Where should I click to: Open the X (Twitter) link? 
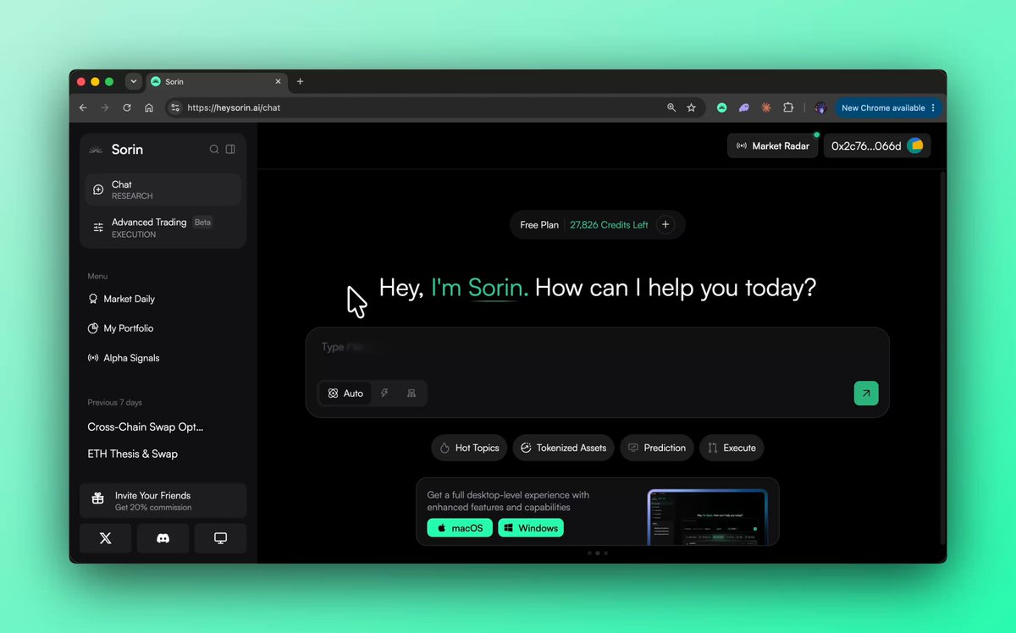[106, 538]
